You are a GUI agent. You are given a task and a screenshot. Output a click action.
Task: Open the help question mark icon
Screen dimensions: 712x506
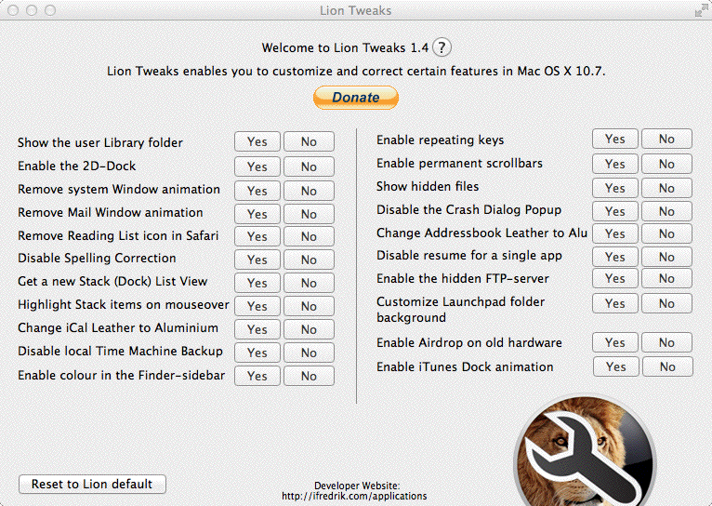tap(442, 47)
